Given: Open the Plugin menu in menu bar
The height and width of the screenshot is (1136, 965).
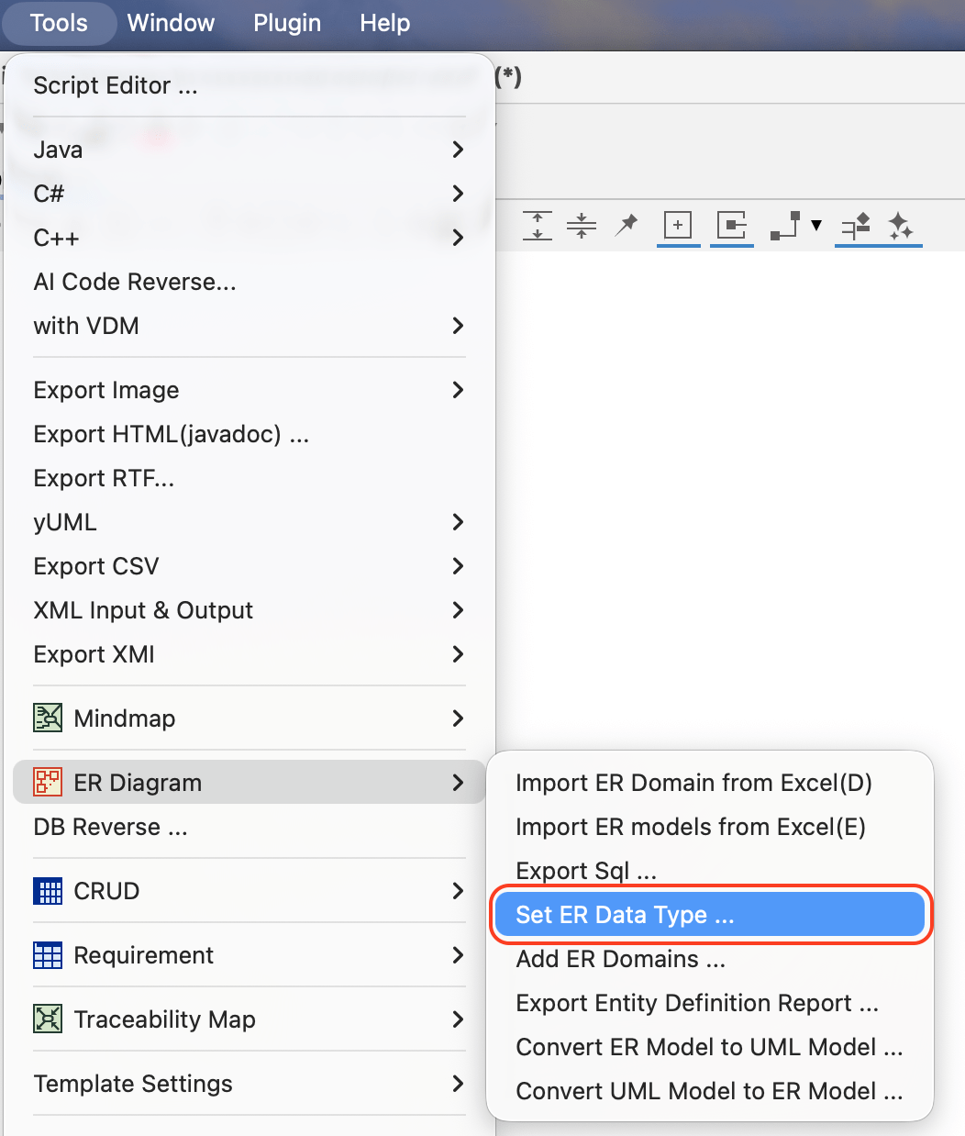Looking at the screenshot, I should point(287,23).
